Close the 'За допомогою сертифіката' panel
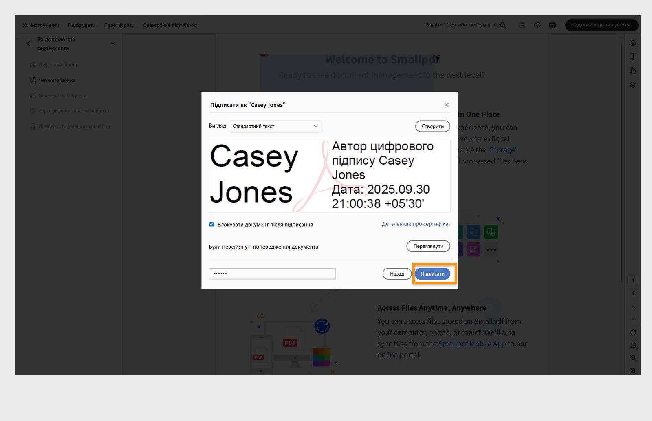 [113, 44]
